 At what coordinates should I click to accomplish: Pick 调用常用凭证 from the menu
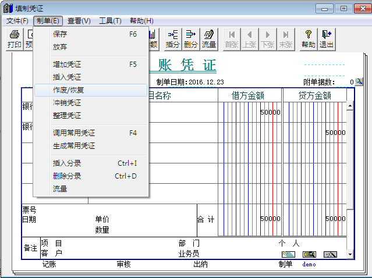(x=74, y=133)
